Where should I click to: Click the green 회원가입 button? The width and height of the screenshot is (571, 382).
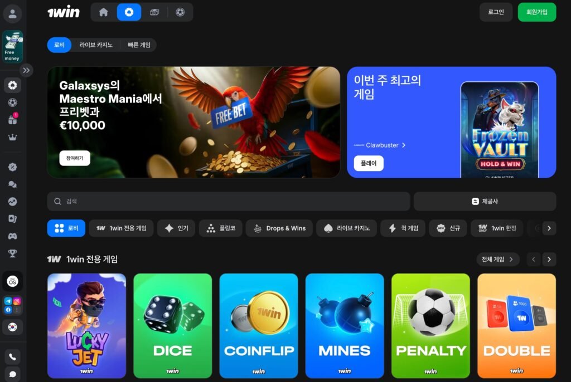(x=536, y=12)
